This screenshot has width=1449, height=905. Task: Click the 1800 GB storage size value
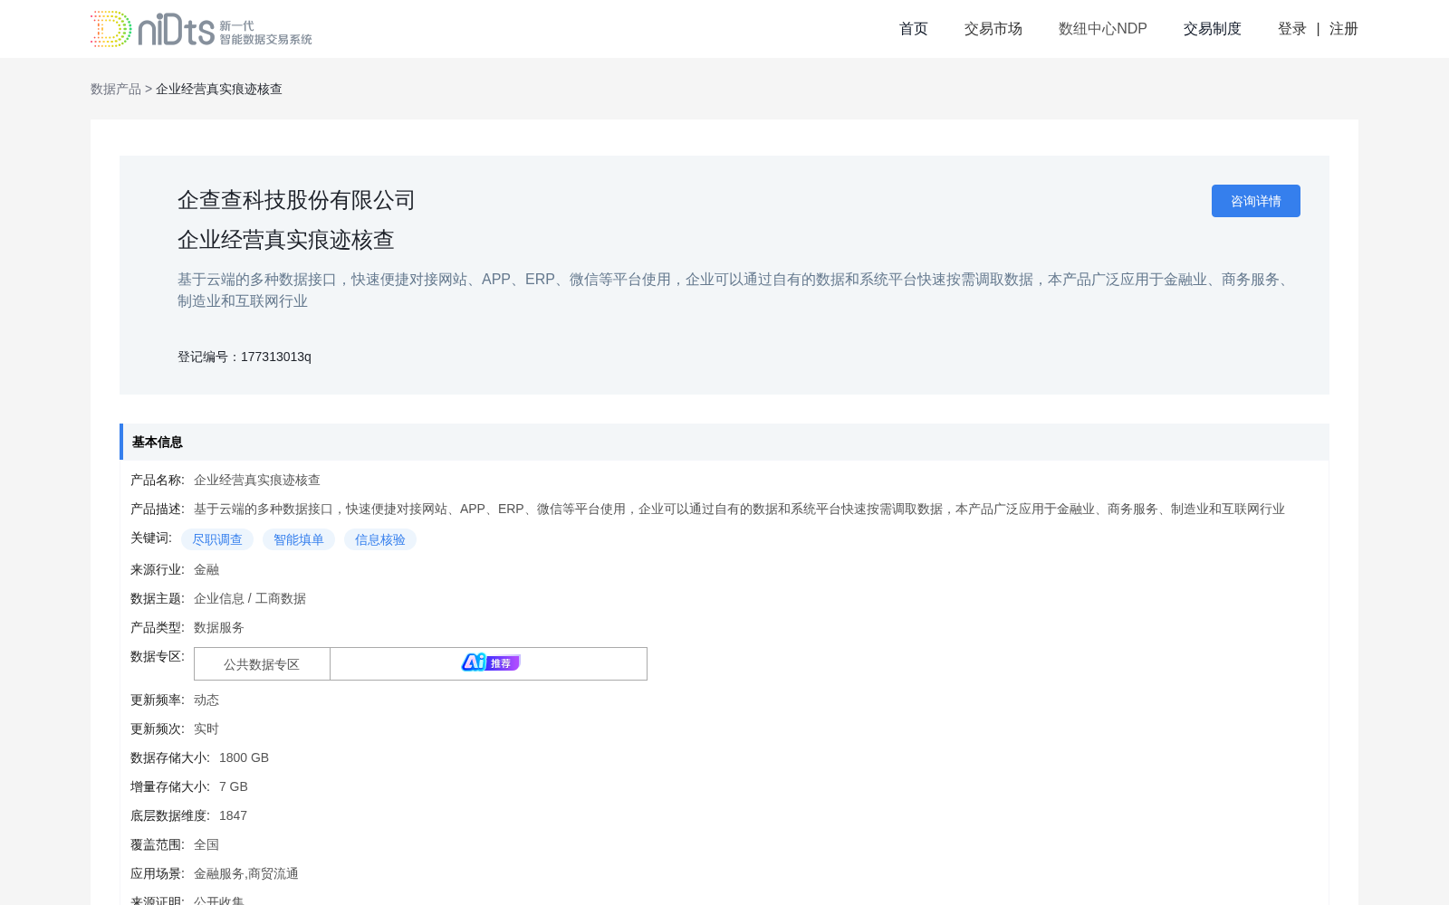click(244, 757)
